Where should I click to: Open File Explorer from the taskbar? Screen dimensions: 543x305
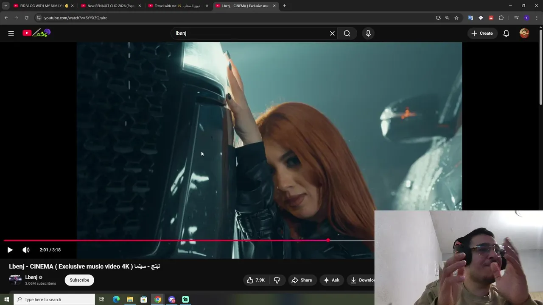pyautogui.click(x=130, y=299)
